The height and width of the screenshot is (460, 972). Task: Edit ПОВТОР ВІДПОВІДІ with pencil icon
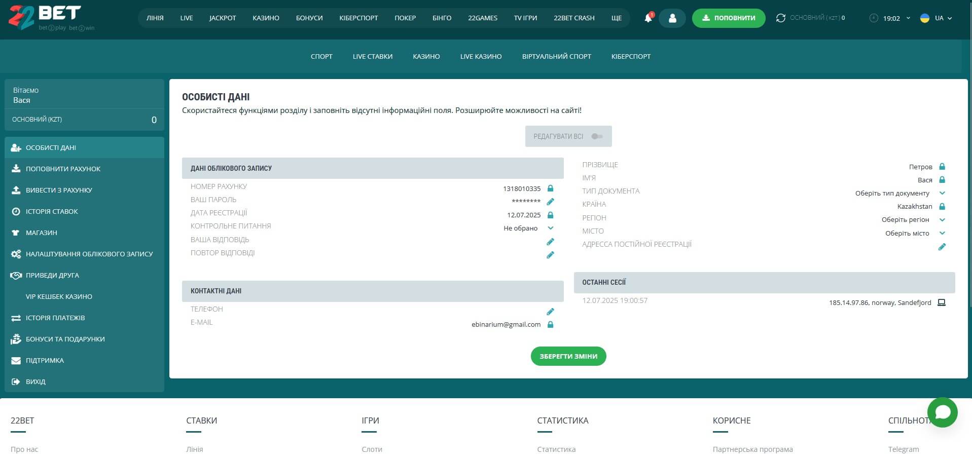point(550,255)
